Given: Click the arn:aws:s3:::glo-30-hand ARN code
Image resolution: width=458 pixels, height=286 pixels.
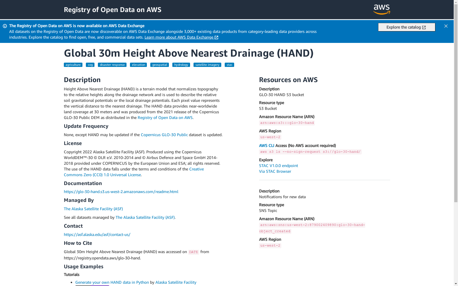Looking at the screenshot, I should 287,123.
